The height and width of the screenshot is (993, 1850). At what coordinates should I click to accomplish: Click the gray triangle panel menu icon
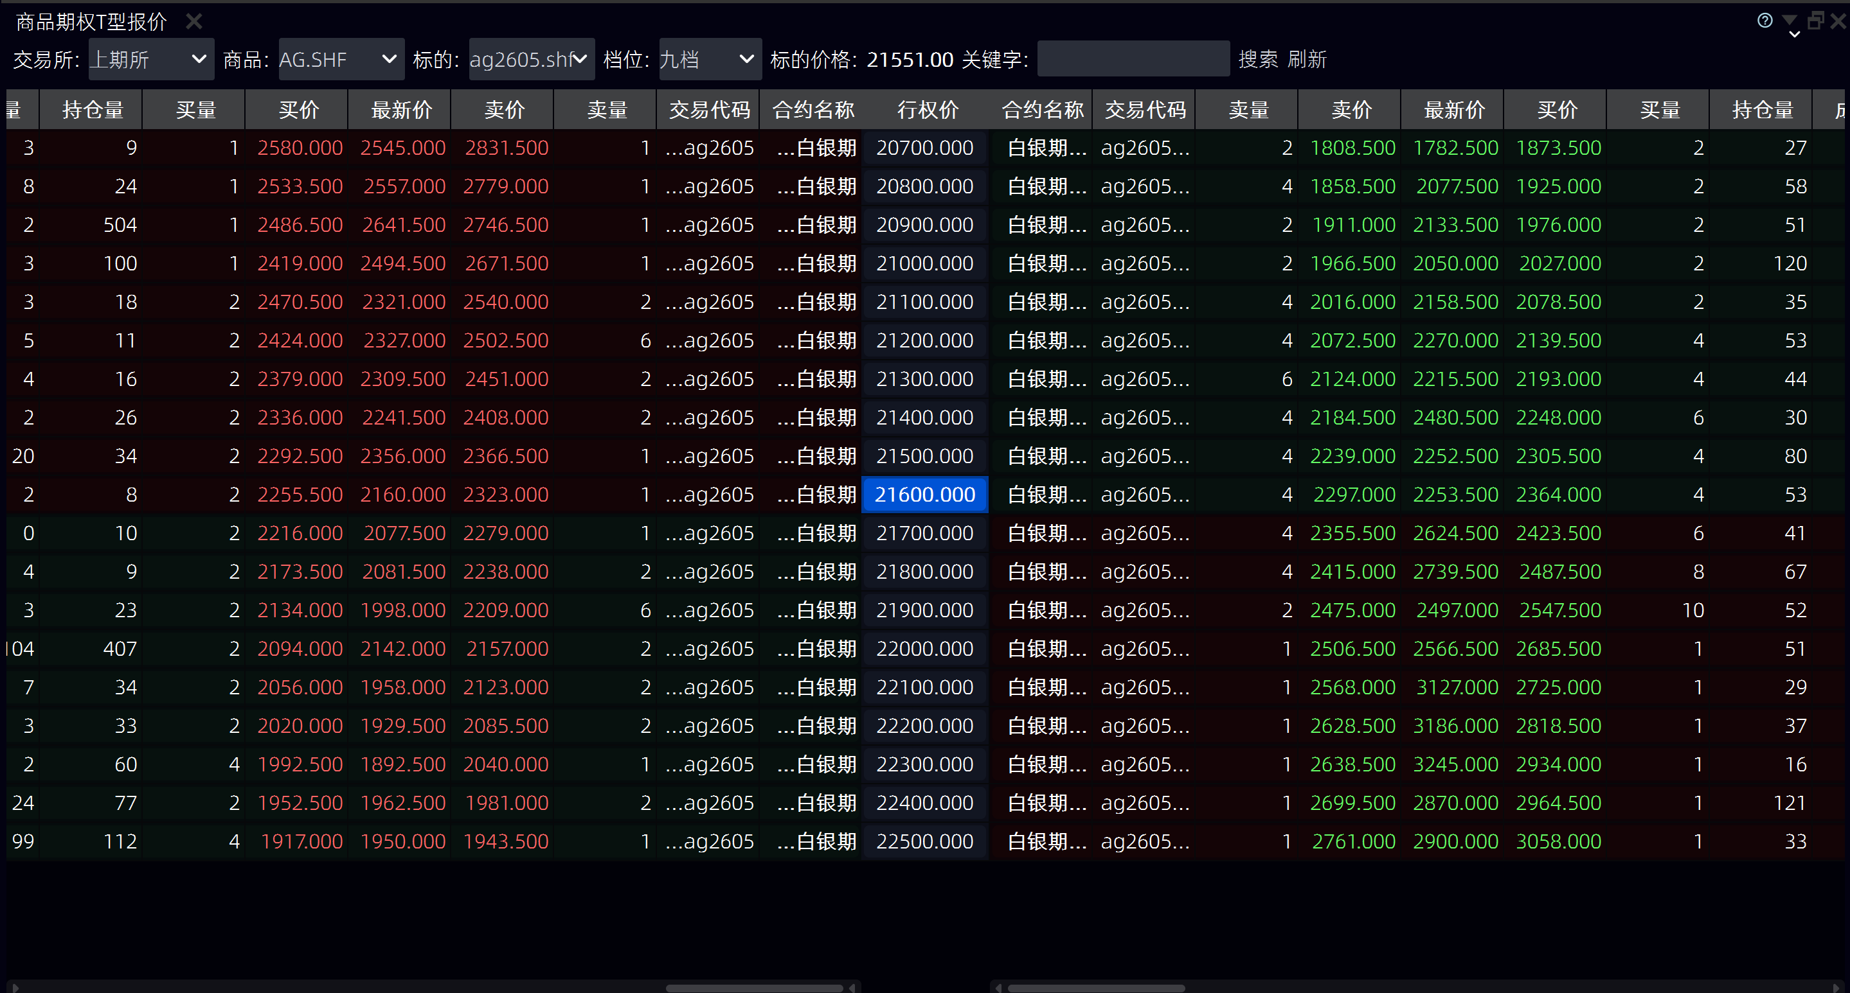pyautogui.click(x=1790, y=19)
